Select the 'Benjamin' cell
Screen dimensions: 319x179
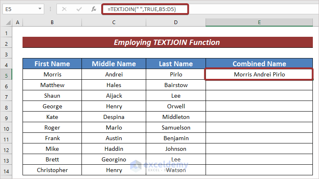pyautogui.click(x=176, y=138)
